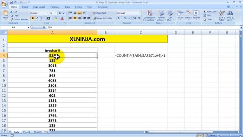Click the Decrease Font Size icon
Viewport: 243px width, 137px height.
tap(64, 13)
